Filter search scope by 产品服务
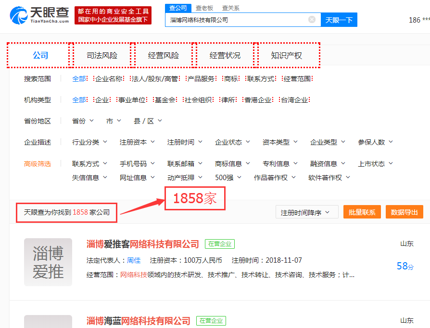This screenshot has height=328, width=430. 201,79
